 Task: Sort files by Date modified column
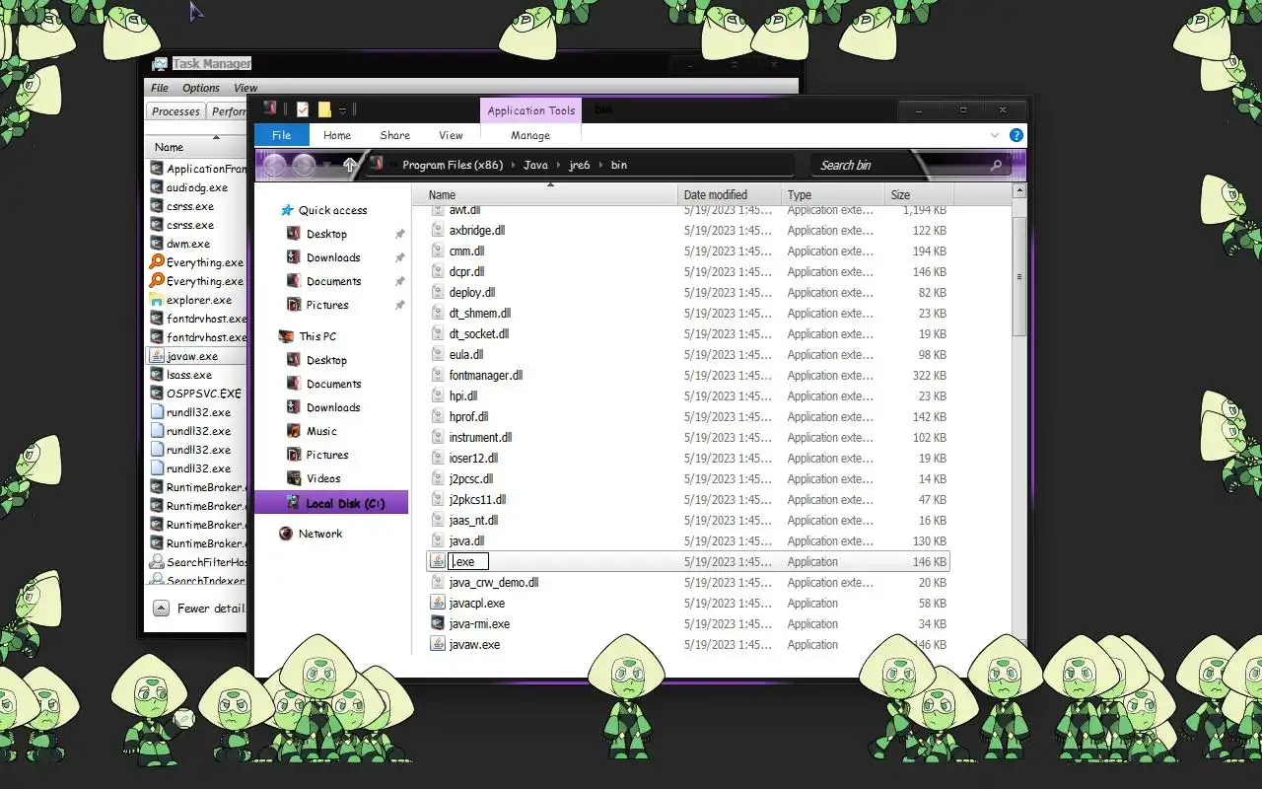[730, 194]
